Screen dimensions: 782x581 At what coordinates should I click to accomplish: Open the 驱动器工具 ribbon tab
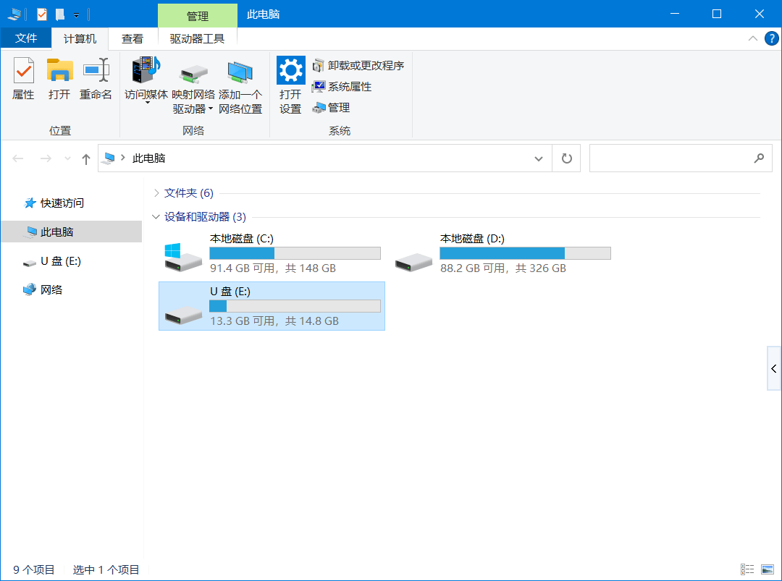pos(197,39)
